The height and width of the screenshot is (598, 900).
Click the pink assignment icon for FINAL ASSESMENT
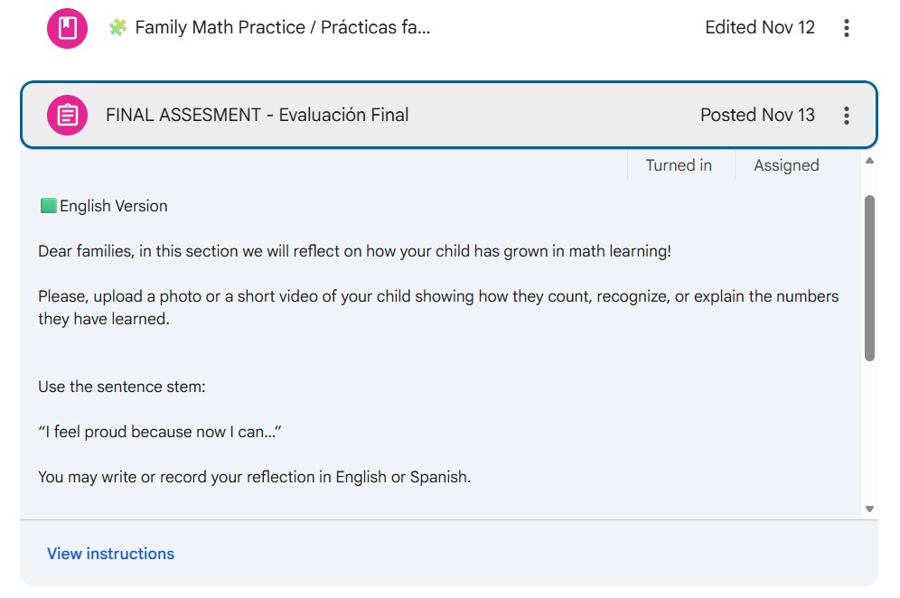click(x=67, y=116)
